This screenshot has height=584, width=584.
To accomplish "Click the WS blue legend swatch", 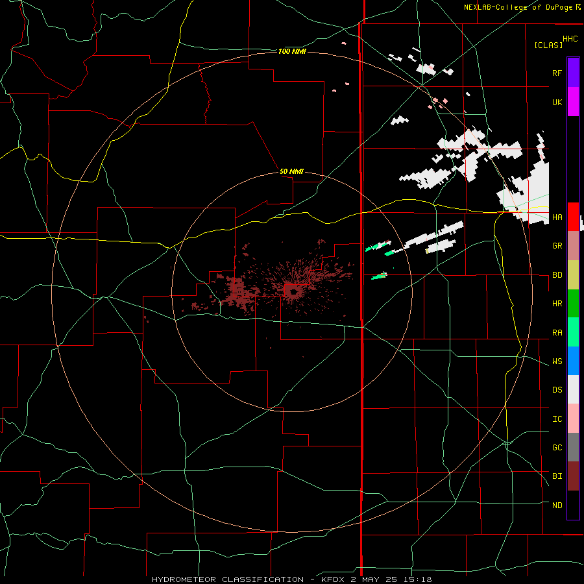I will click(x=573, y=361).
